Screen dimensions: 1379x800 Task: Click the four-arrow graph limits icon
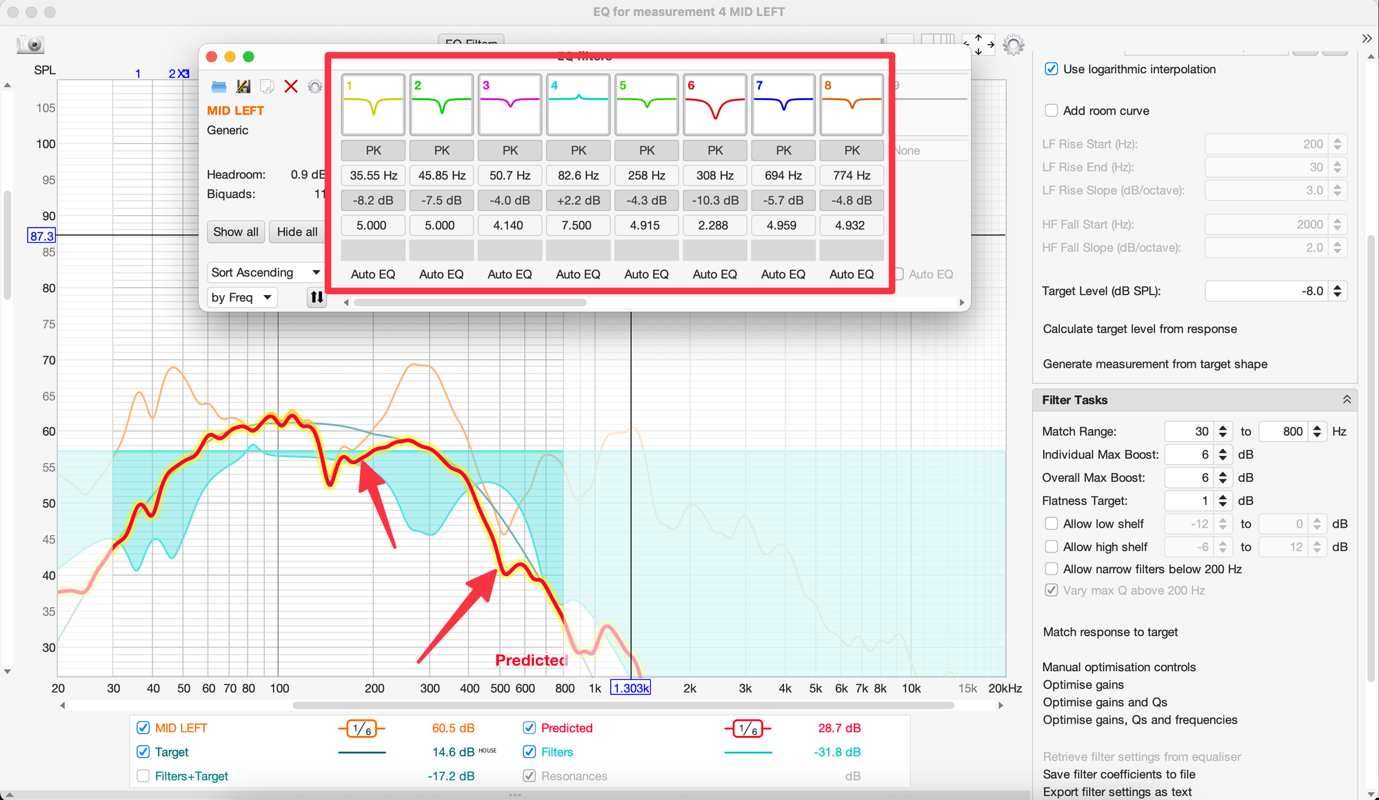coord(979,45)
